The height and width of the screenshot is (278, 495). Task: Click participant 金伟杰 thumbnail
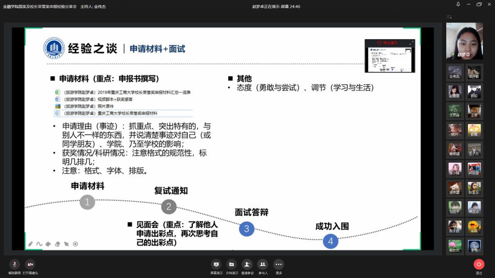[454, 72]
